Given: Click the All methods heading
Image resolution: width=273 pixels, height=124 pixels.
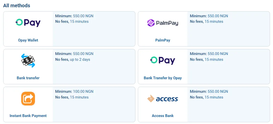Looking at the screenshot, I should [x=17, y=5].
